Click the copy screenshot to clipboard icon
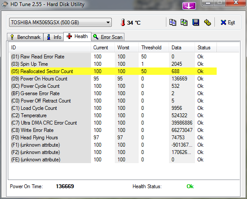 tap(184, 22)
